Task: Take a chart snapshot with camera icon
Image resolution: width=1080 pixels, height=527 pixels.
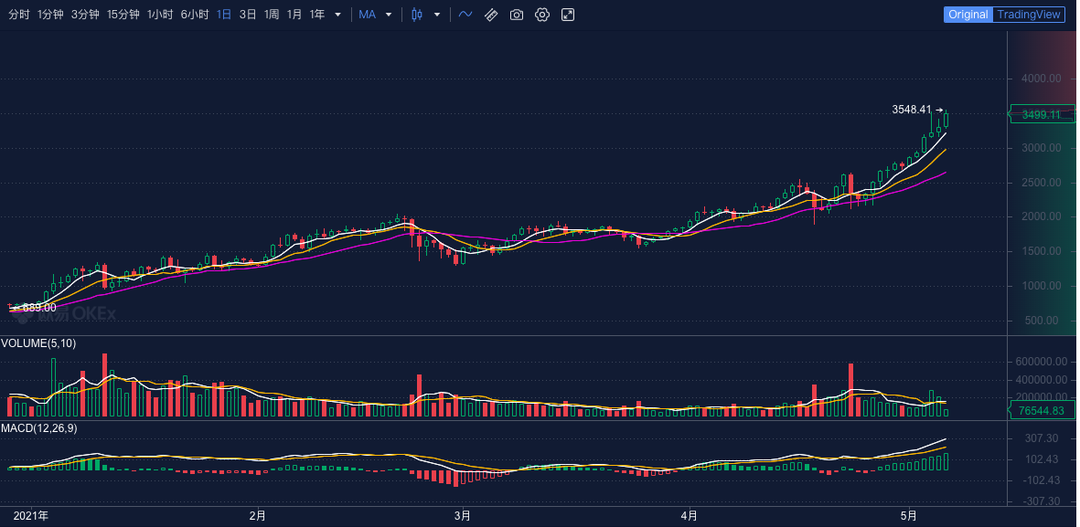Action: pos(517,15)
